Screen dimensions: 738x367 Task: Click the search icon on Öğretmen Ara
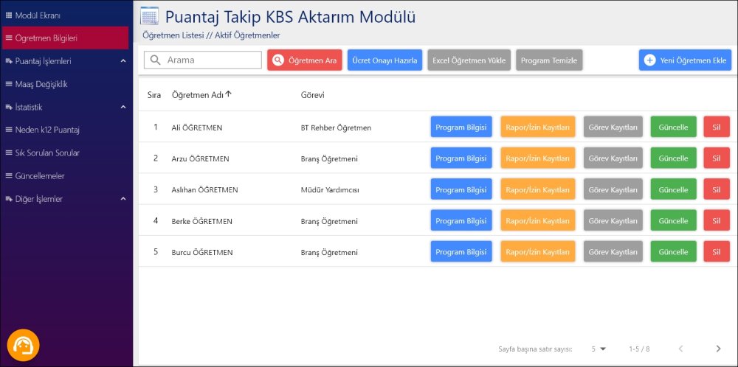(278, 60)
